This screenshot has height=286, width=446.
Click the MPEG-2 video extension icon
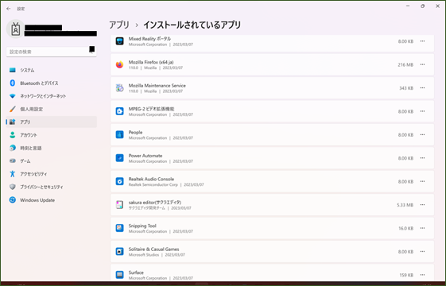pyautogui.click(x=120, y=111)
